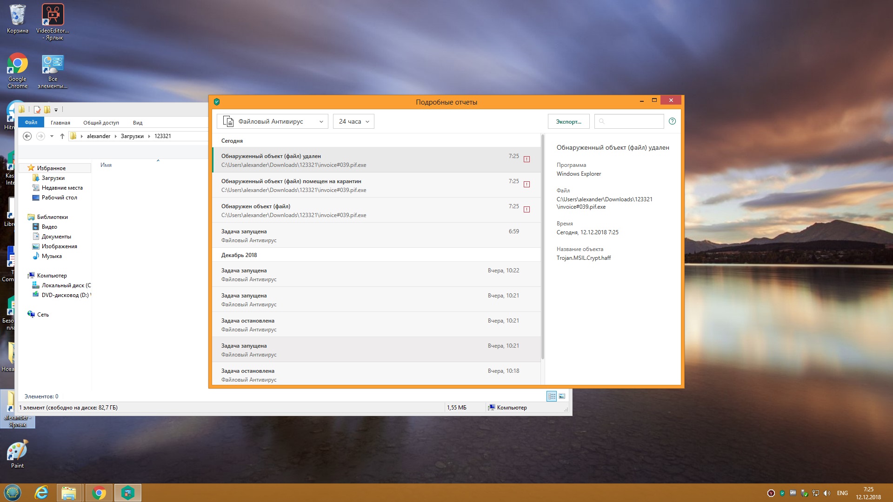The height and width of the screenshot is (502, 893).
Task: Launch Google Chrome from the taskbar
Action: click(99, 493)
